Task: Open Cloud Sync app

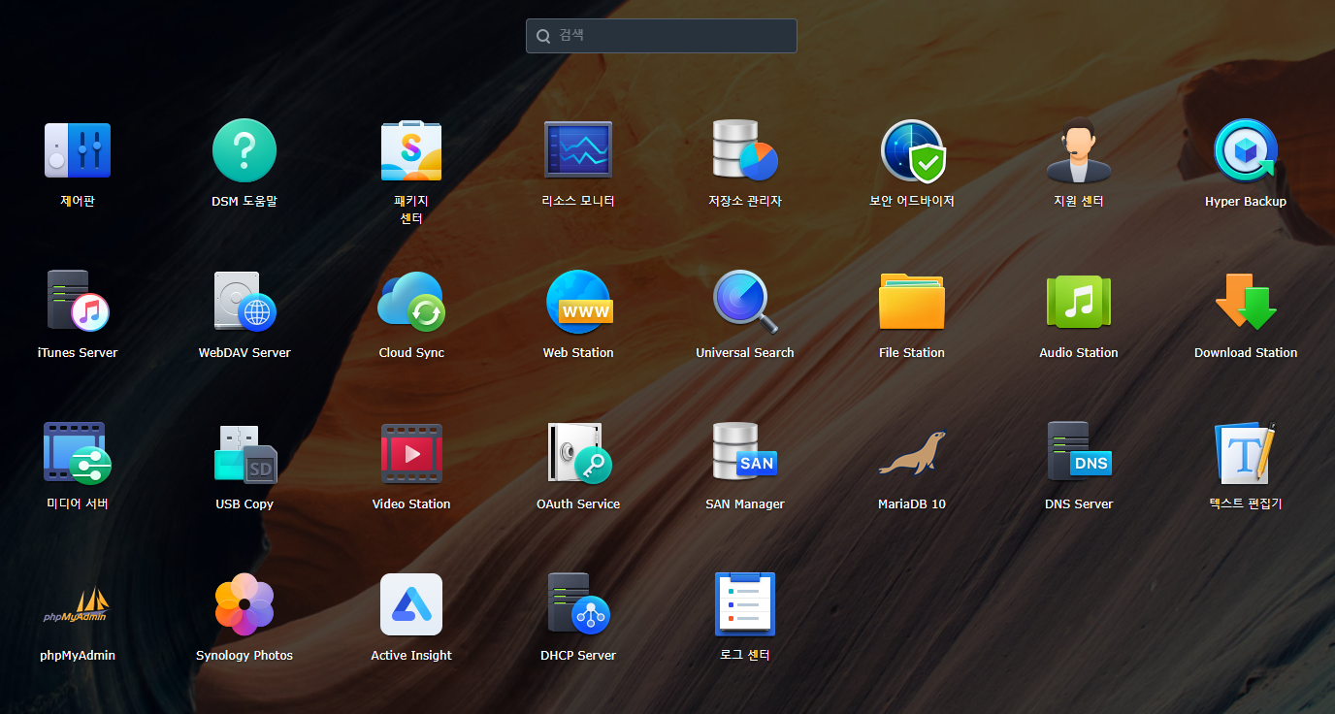Action: click(x=411, y=302)
